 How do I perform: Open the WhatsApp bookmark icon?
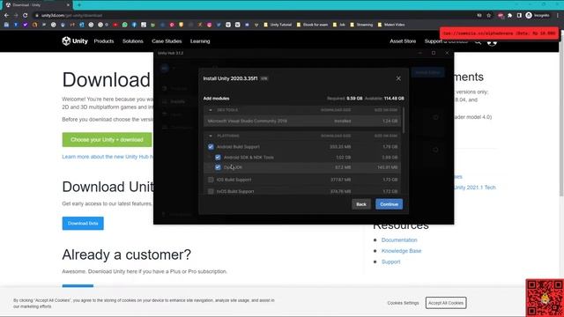(125, 25)
